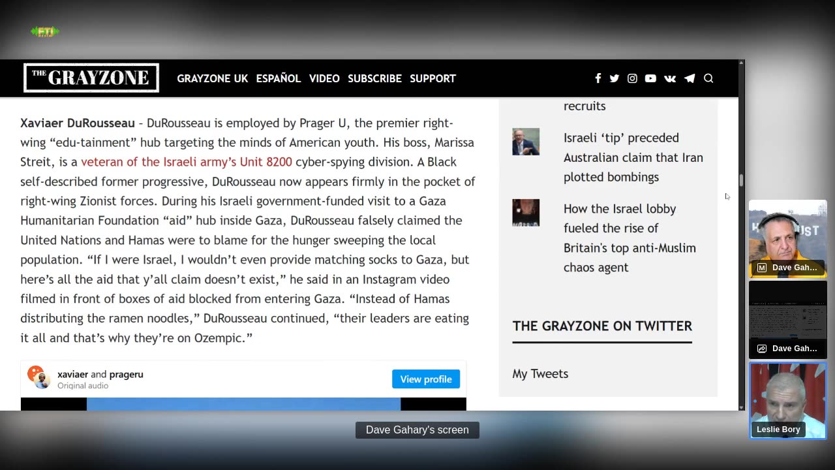Click xaviaer and prageru profile avatar
This screenshot has height=470, width=835.
click(38, 377)
